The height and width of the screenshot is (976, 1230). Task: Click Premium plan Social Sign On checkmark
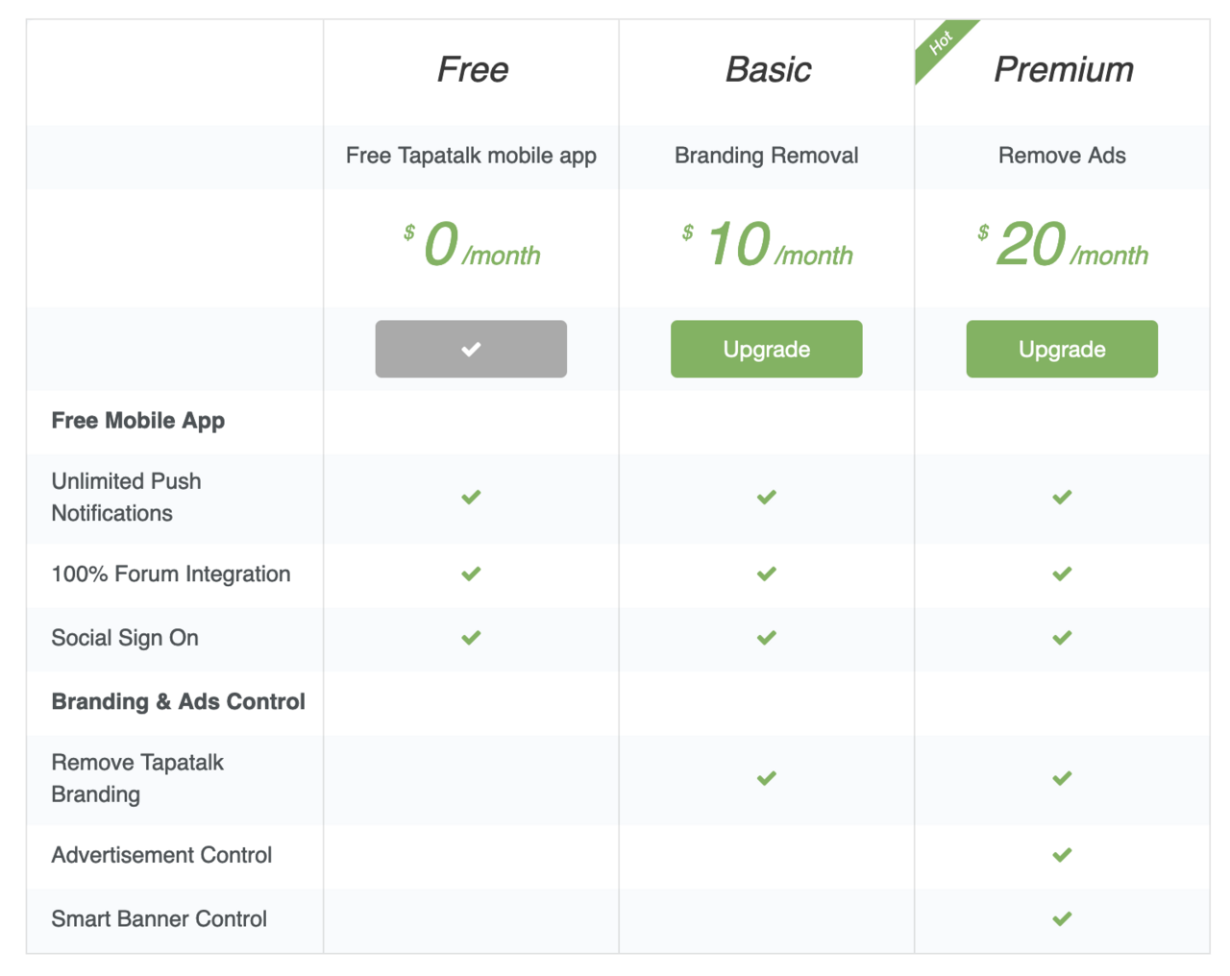coord(1062,638)
